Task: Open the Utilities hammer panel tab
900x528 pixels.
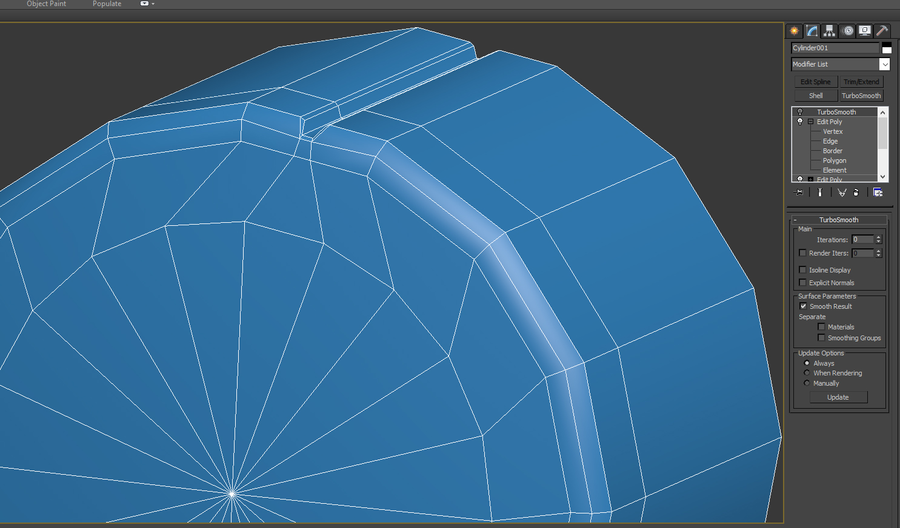Action: click(882, 31)
